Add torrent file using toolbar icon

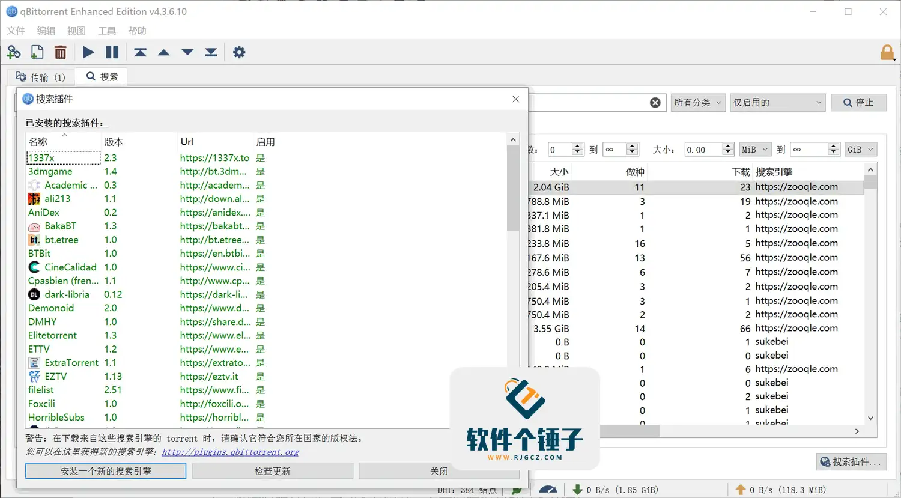click(x=37, y=52)
